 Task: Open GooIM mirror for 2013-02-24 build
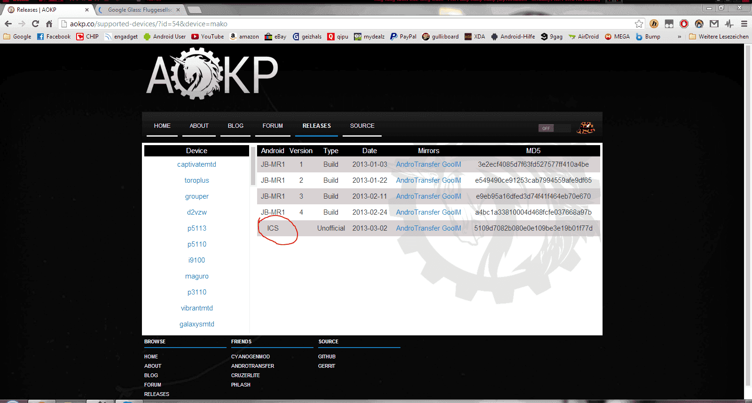coord(452,212)
